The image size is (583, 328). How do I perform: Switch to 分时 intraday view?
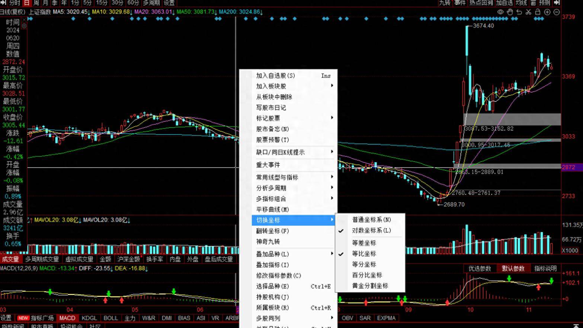tap(15, 3)
